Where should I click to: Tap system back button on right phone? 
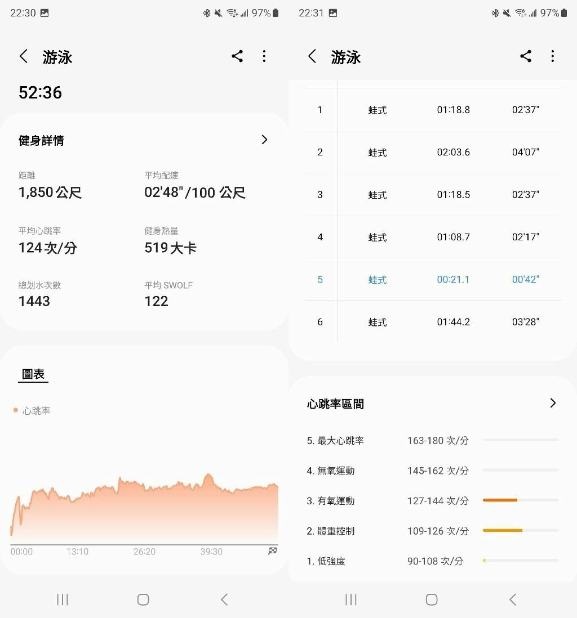pyautogui.click(x=513, y=599)
